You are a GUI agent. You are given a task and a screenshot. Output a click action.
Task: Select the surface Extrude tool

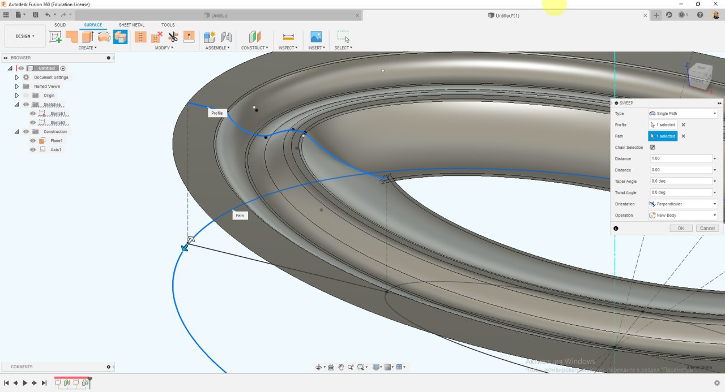click(88, 37)
